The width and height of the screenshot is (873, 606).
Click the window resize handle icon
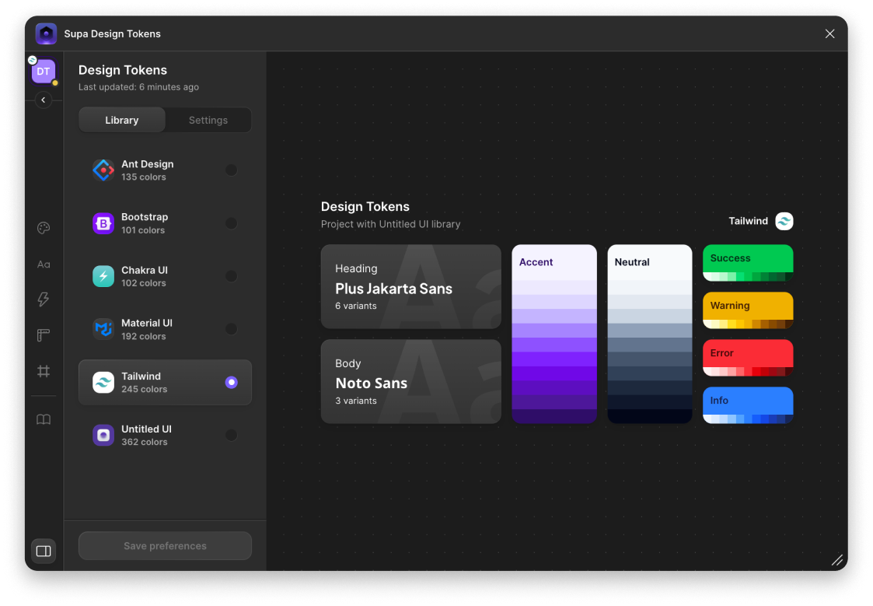[836, 560]
